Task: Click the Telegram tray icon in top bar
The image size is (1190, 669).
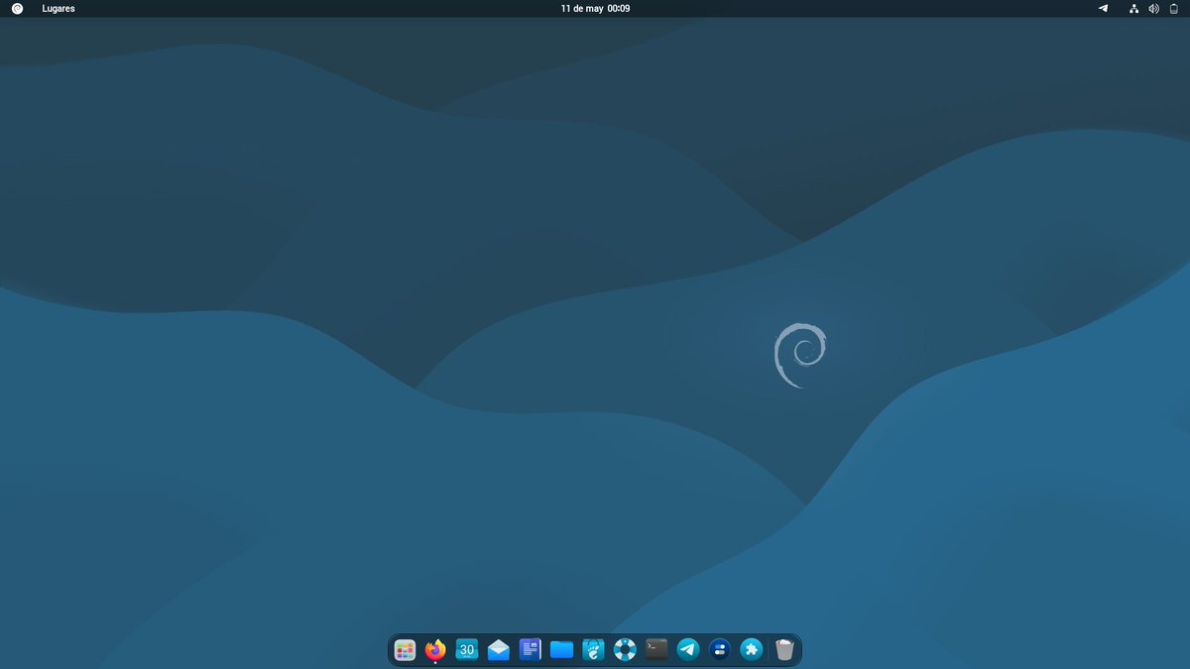Action: 1103,8
